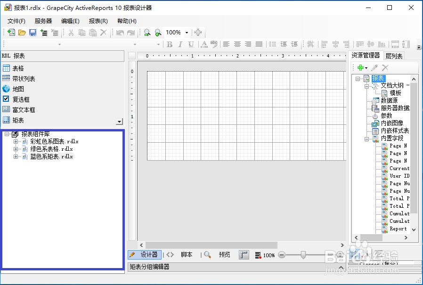Image resolution: width=423 pixels, height=285 pixels.
Task: Select the 参数 node in explorer
Action: point(386,116)
